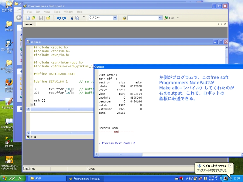Screen dimensions: 243x182
Task: Click the Output window scroll left arrow
Action: 97,154
